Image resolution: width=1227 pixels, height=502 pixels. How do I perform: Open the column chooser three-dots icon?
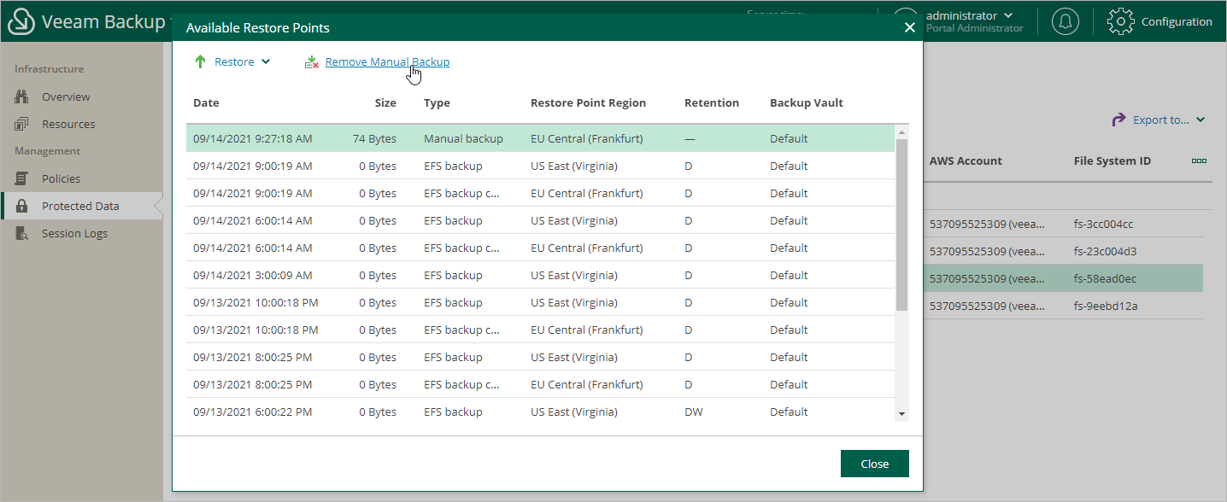tap(1199, 161)
